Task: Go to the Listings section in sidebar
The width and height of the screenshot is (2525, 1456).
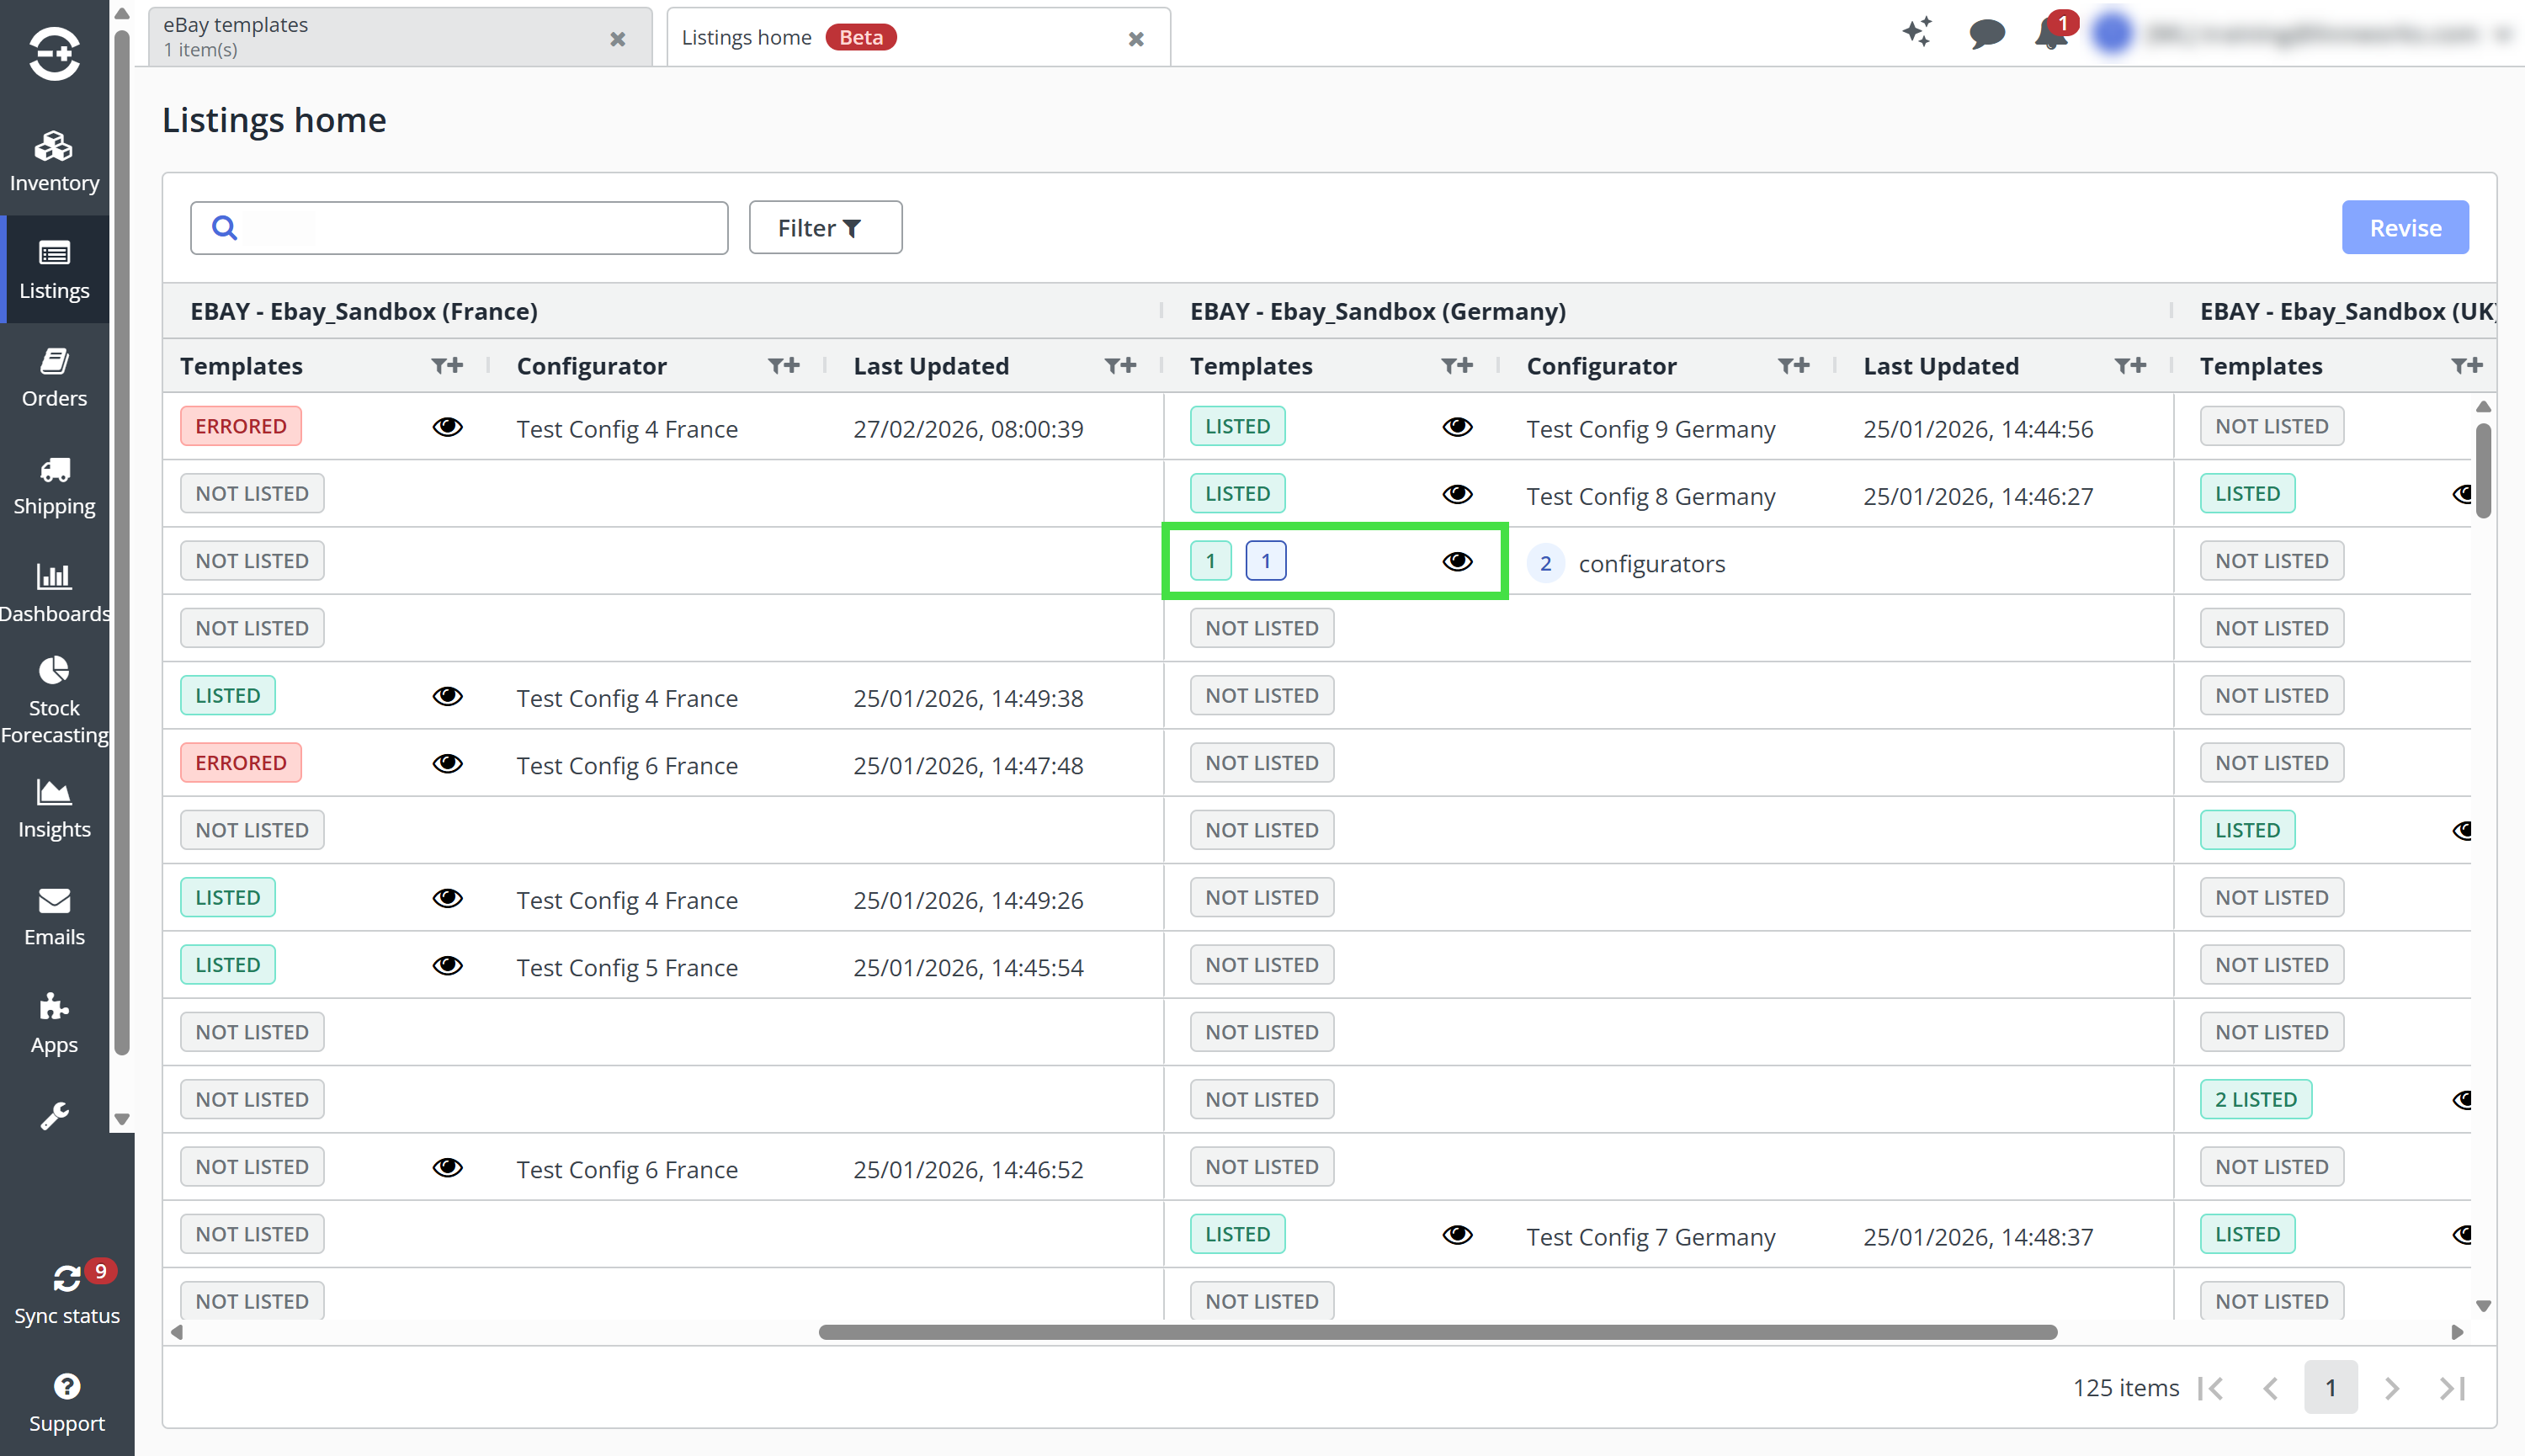Action: [54, 269]
